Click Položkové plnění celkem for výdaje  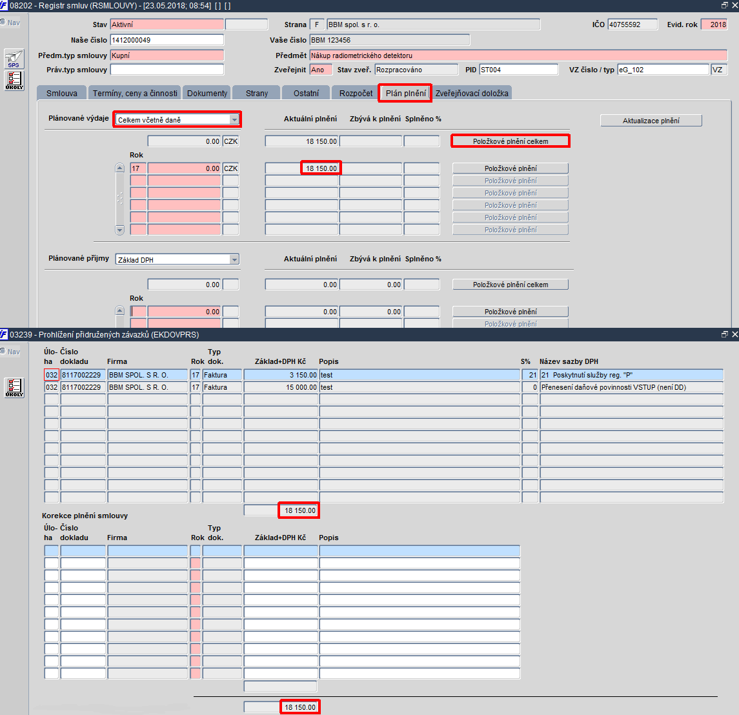point(511,141)
